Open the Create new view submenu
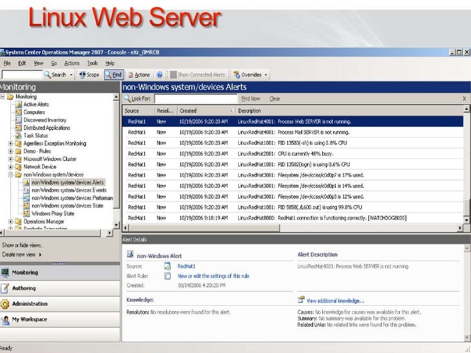The image size is (471, 353). pos(21,255)
